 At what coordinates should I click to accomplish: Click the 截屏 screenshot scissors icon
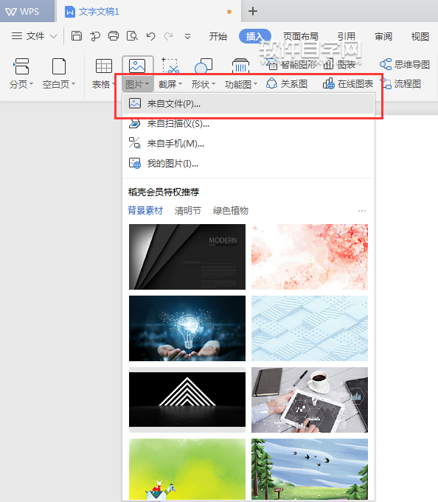click(170, 66)
